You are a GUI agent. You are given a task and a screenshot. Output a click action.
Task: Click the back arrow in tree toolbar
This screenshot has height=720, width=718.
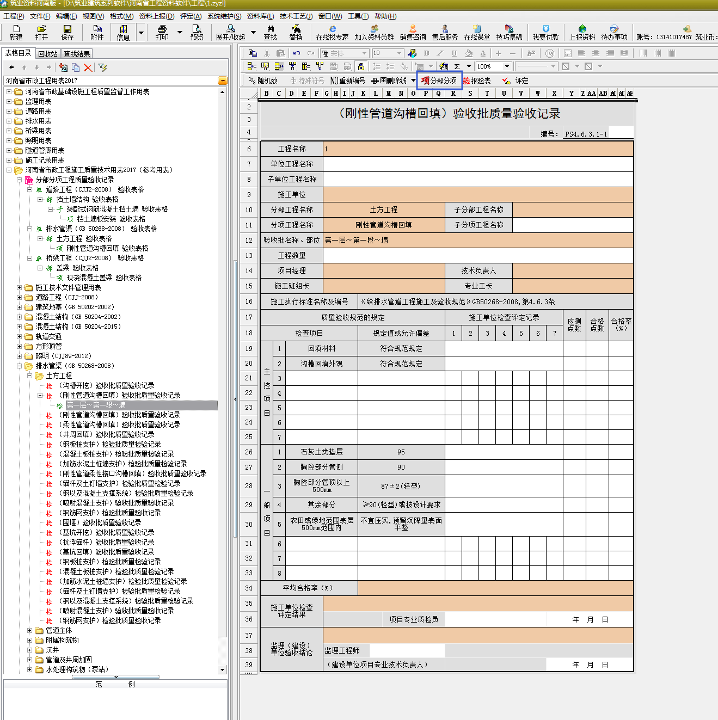coord(11,67)
